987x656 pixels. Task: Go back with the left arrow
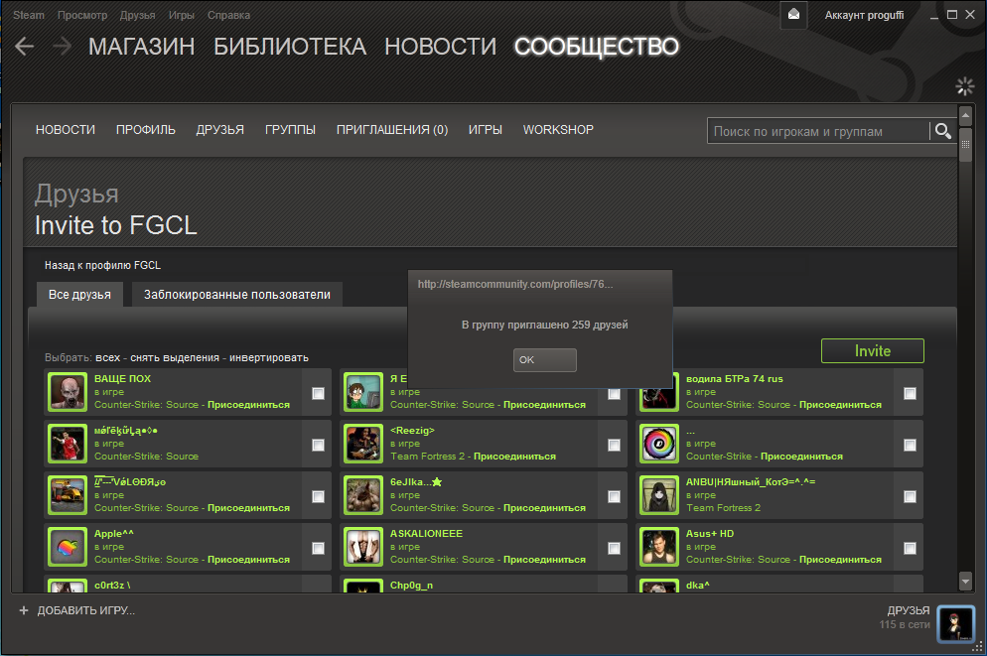pos(25,46)
